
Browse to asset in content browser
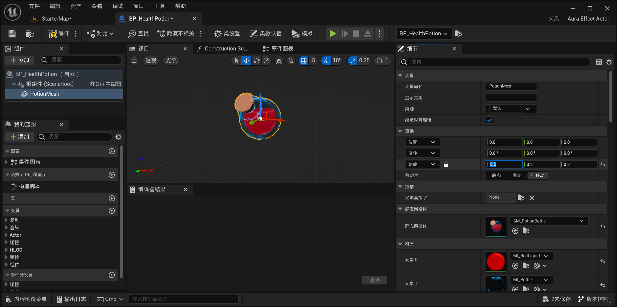click(x=30, y=33)
